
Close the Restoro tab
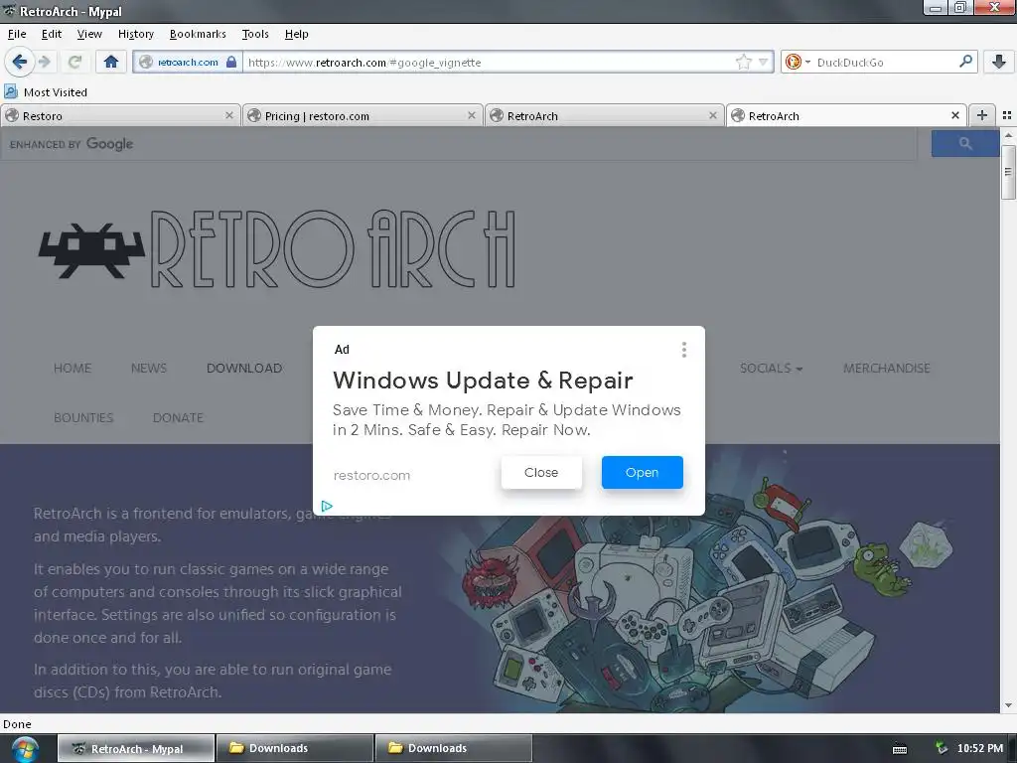pyautogui.click(x=229, y=115)
